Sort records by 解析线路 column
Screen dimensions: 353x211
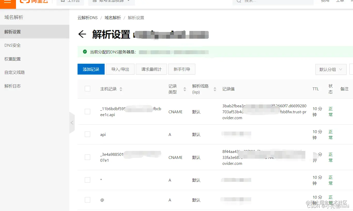(214, 89)
